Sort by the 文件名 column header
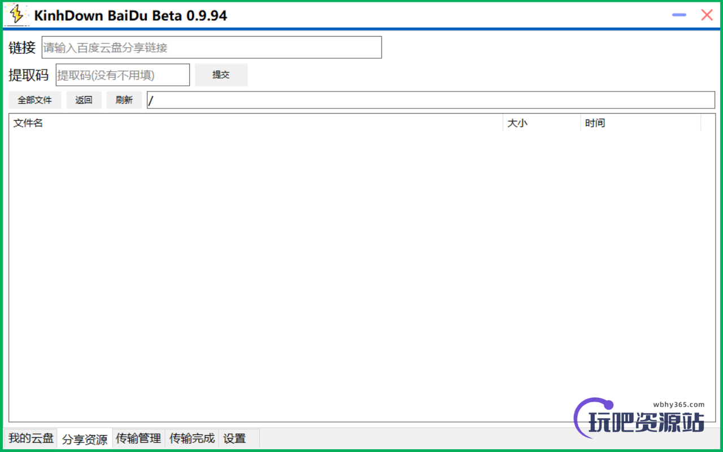The image size is (723, 452). point(256,123)
